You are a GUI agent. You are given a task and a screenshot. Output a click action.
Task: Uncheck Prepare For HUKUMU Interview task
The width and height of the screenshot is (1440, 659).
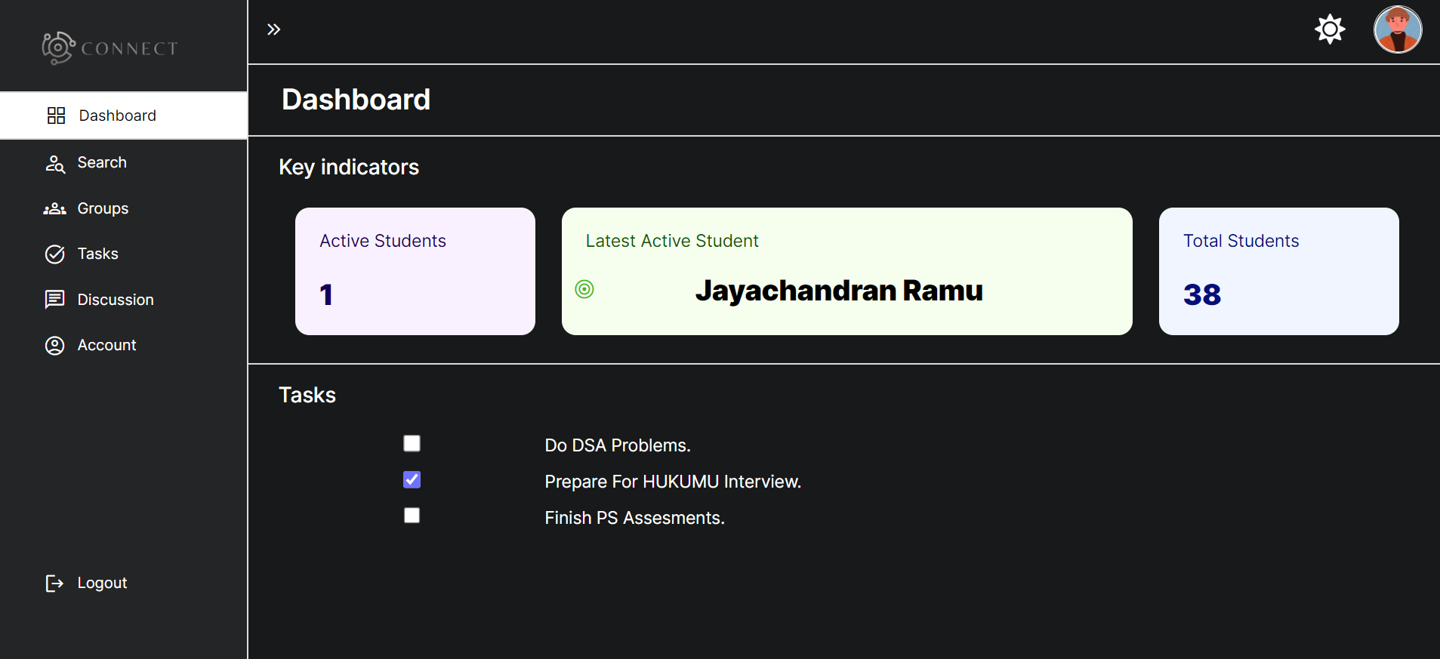[x=412, y=479]
